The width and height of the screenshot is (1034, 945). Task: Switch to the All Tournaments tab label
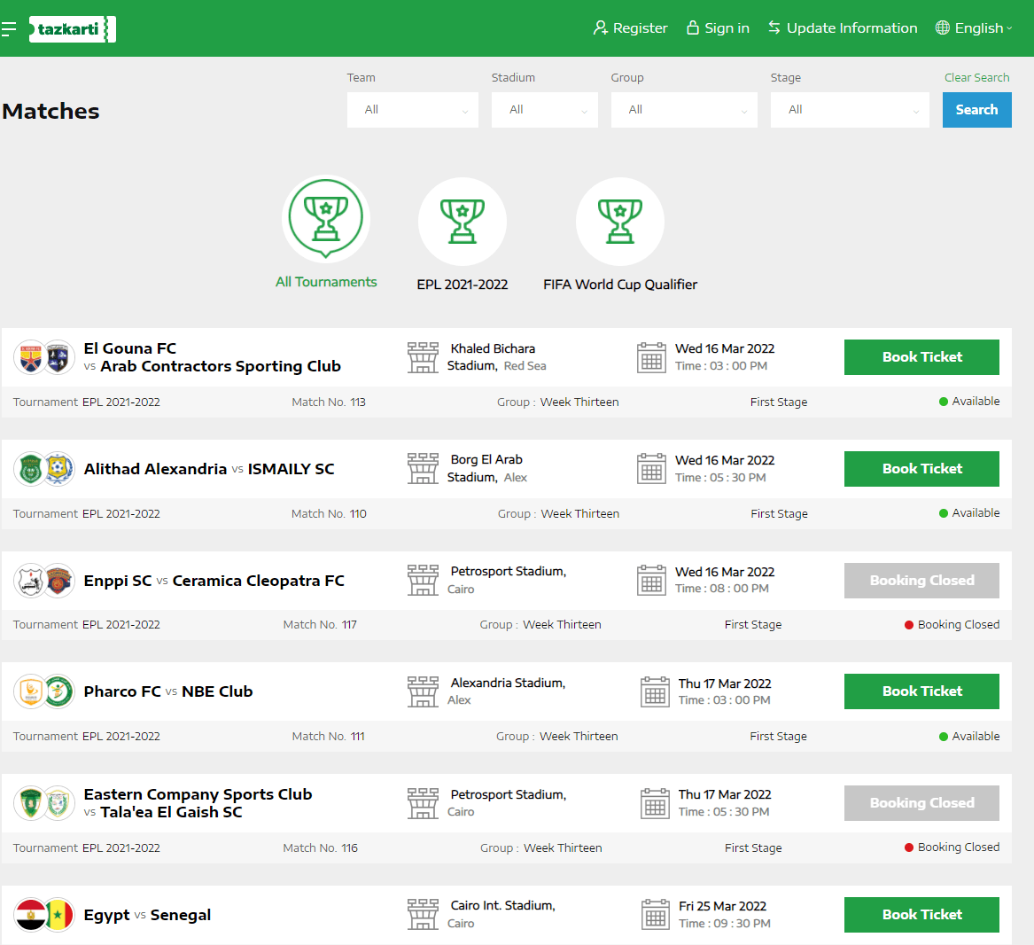[326, 282]
